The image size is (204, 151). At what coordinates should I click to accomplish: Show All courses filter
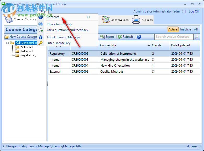(196, 29)
